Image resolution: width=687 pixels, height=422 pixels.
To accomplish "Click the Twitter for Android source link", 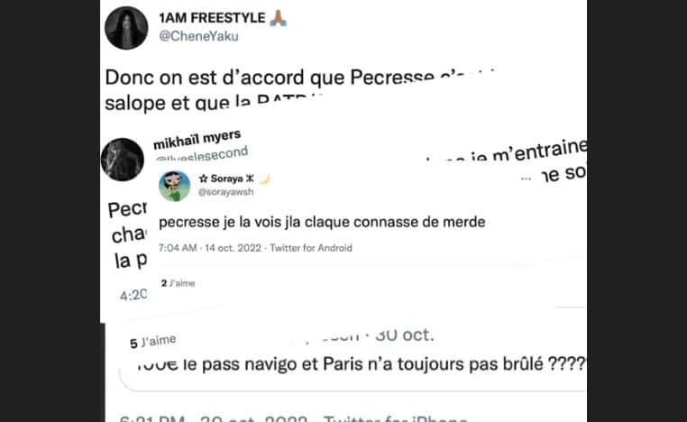I will pyautogui.click(x=311, y=248).
